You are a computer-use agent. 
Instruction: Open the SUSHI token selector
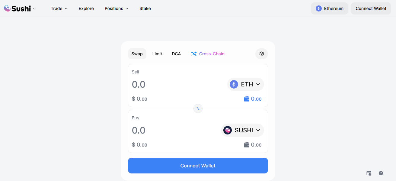click(x=242, y=130)
